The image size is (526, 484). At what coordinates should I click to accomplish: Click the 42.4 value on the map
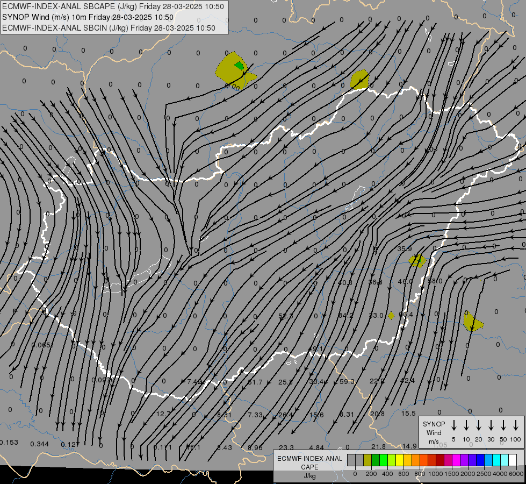point(407,381)
